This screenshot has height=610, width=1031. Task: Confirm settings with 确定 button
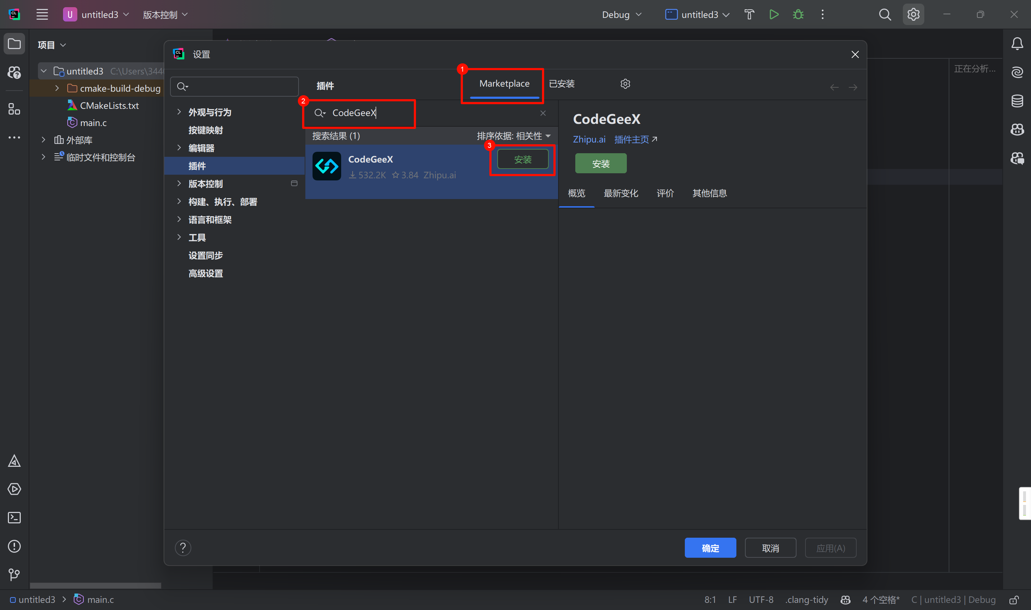pyautogui.click(x=710, y=548)
